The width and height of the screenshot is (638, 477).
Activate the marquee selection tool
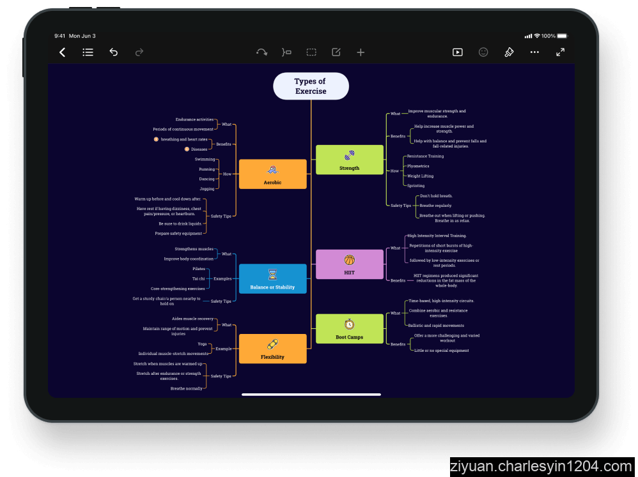pyautogui.click(x=311, y=52)
